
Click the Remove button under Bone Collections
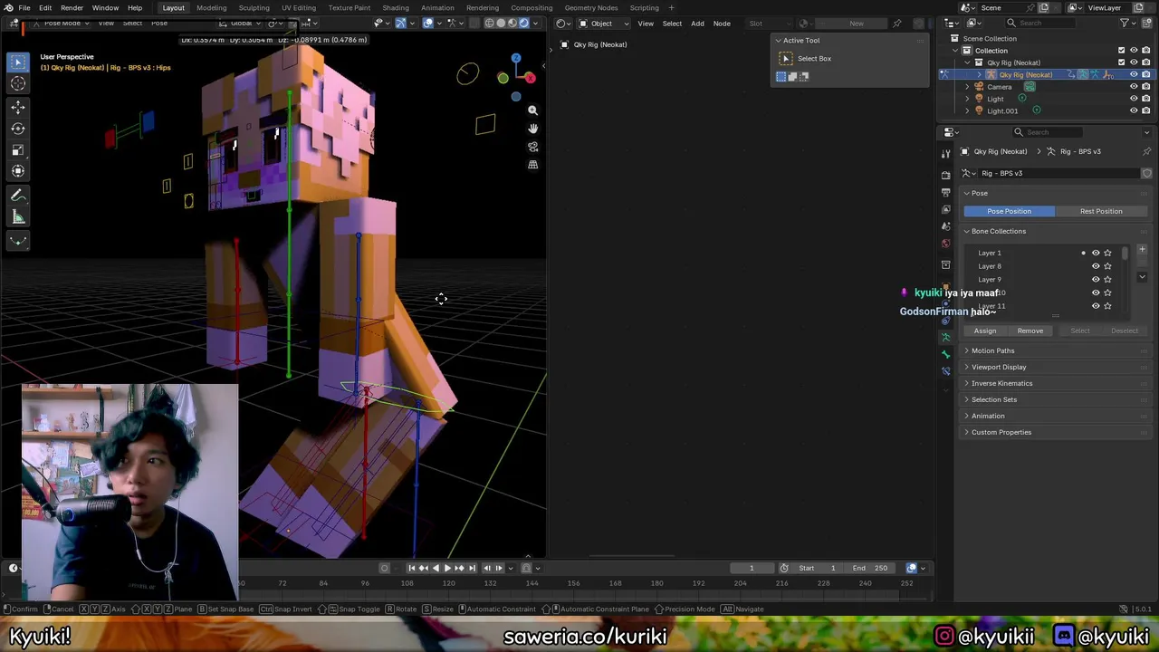pyautogui.click(x=1030, y=331)
